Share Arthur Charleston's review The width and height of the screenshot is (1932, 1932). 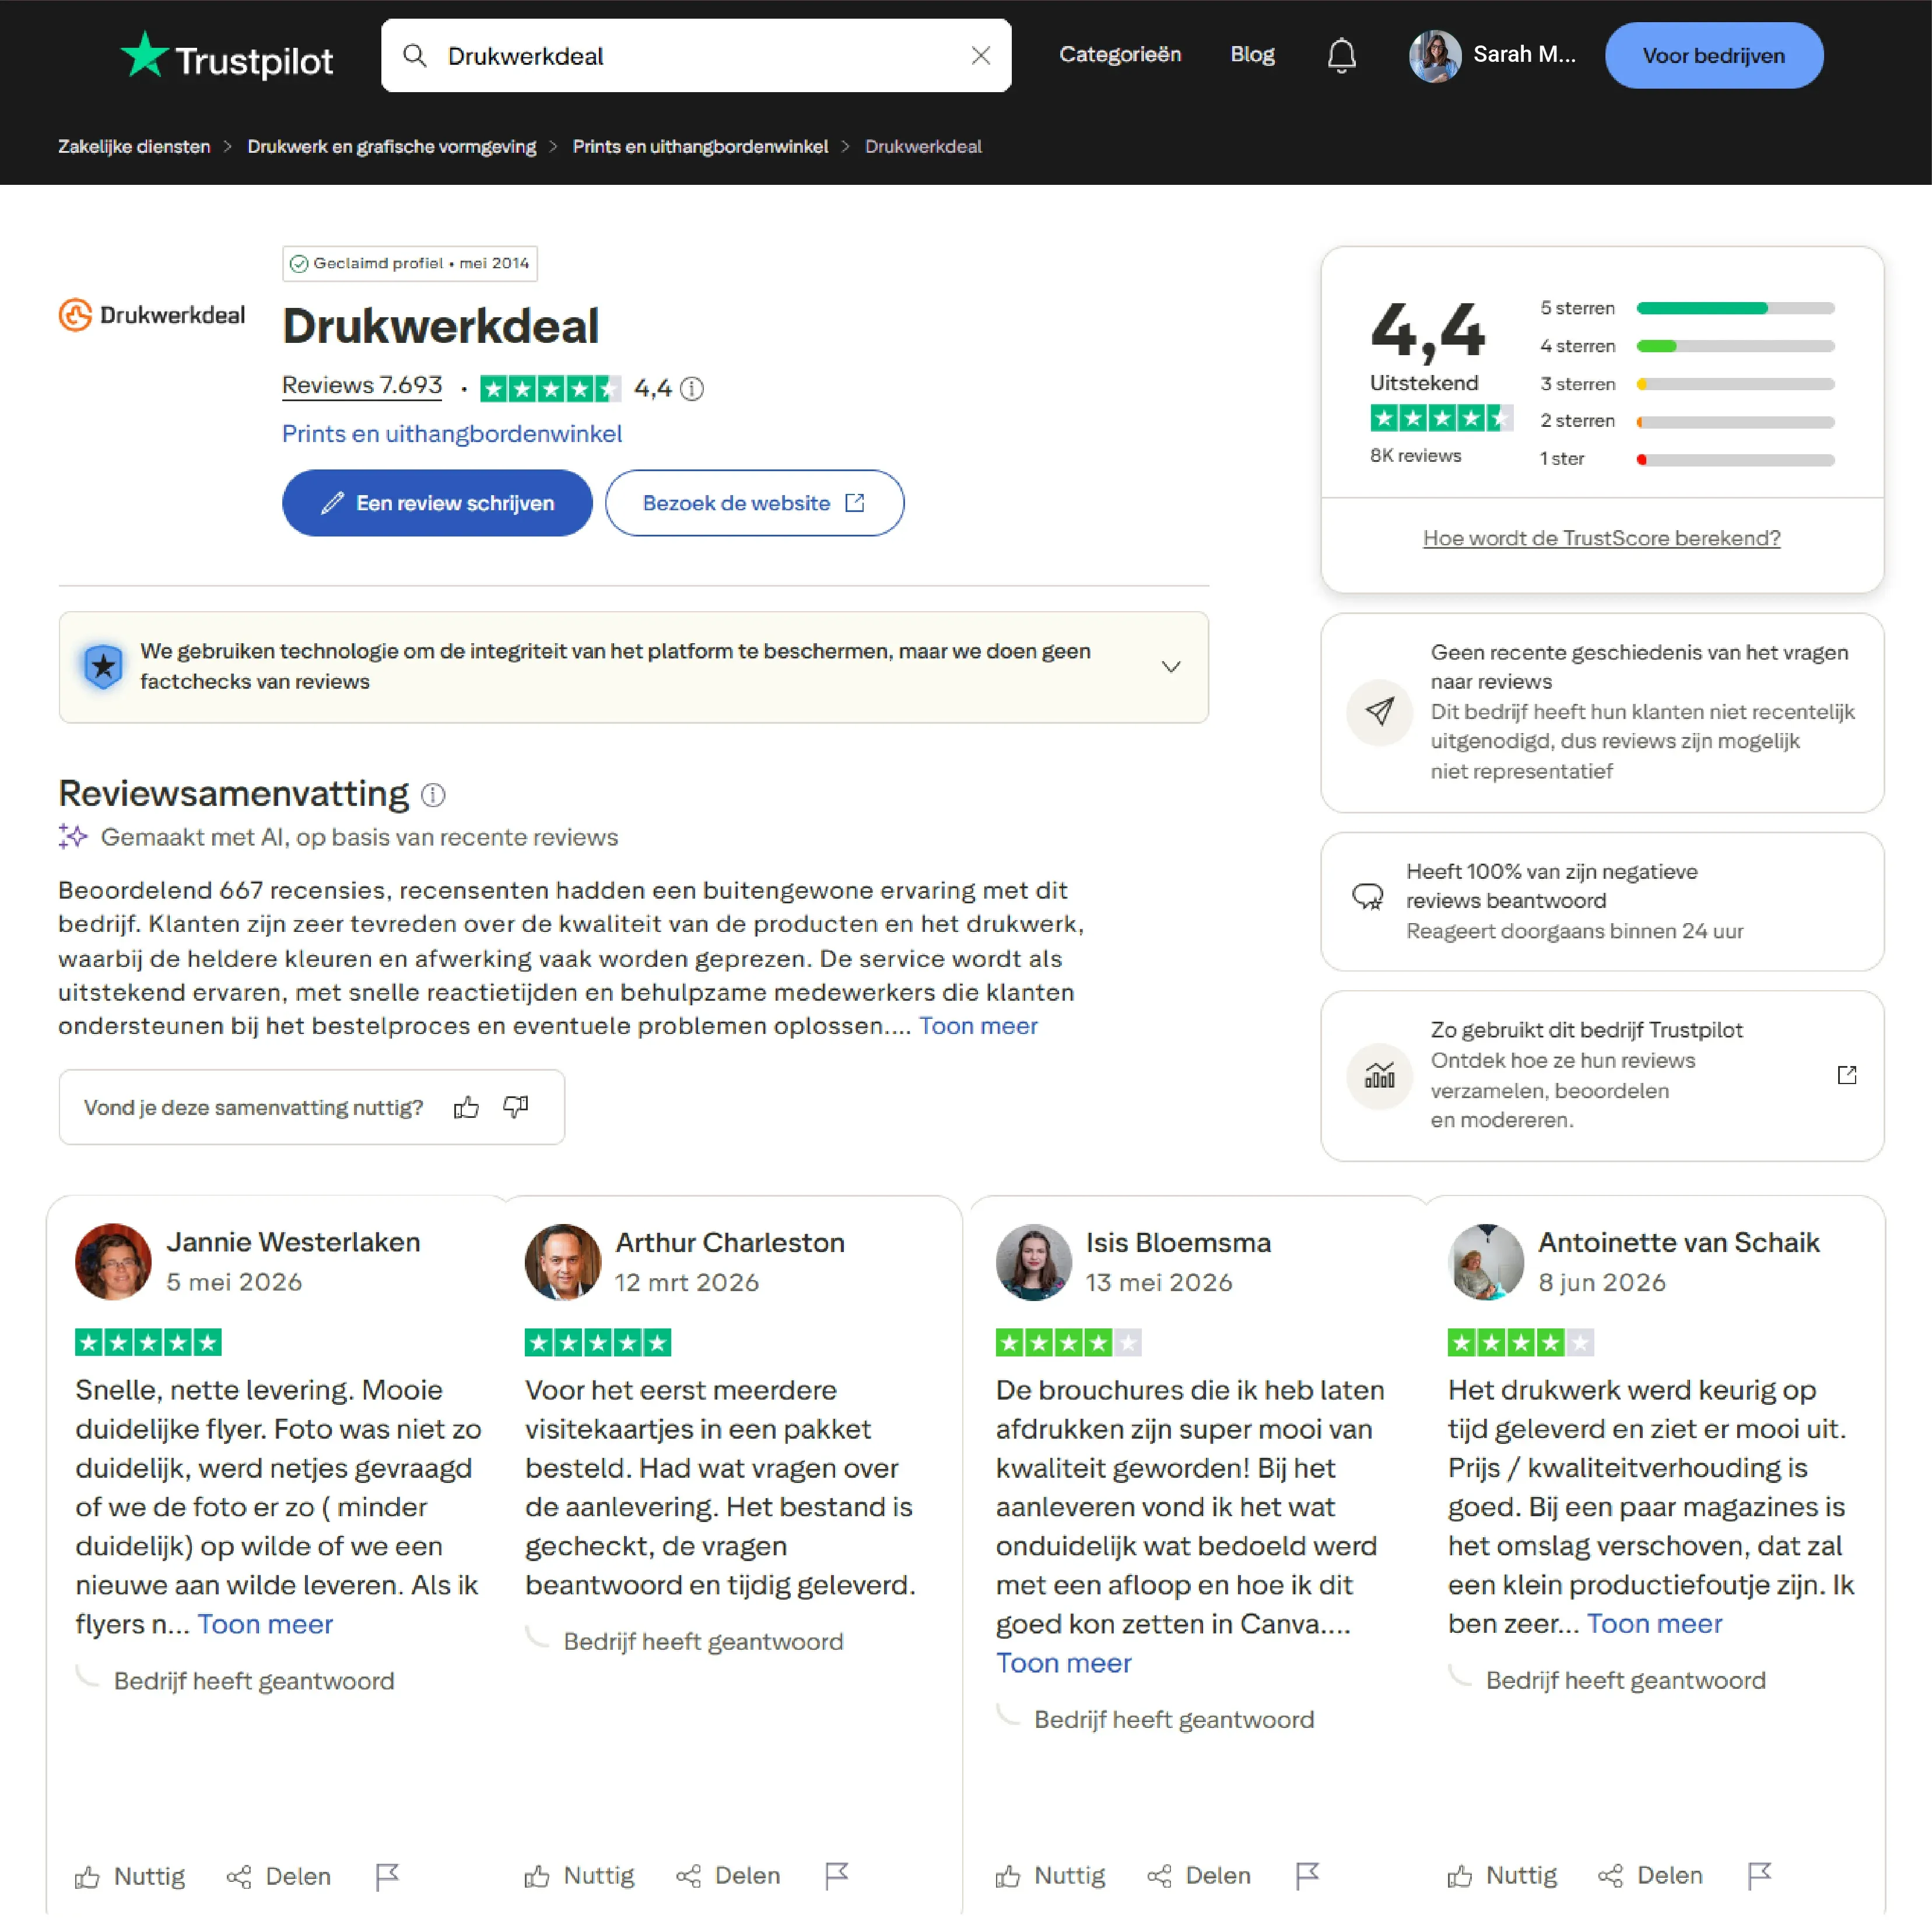coord(728,1876)
